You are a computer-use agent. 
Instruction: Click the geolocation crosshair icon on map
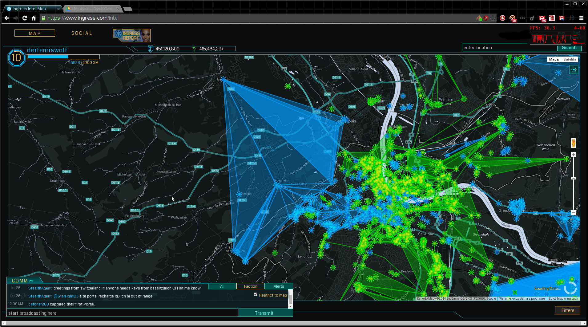(x=574, y=70)
